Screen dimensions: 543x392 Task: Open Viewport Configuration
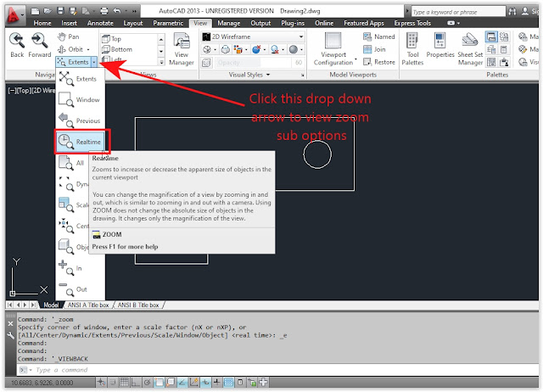tap(333, 49)
